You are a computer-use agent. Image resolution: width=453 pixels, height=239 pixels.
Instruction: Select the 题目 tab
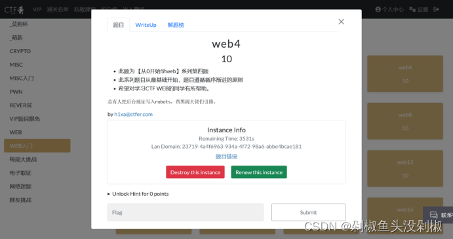(x=119, y=25)
